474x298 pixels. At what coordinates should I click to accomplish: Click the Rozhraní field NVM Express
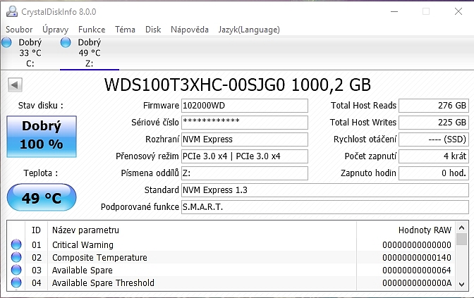pos(245,139)
